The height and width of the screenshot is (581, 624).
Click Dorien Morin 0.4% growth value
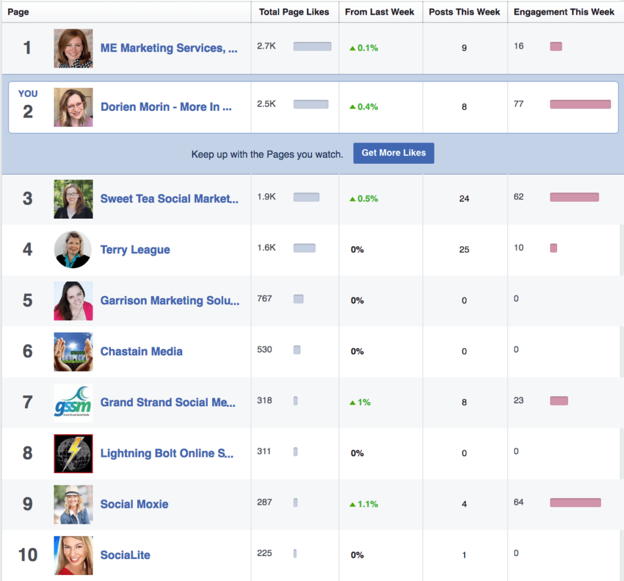pos(364,107)
